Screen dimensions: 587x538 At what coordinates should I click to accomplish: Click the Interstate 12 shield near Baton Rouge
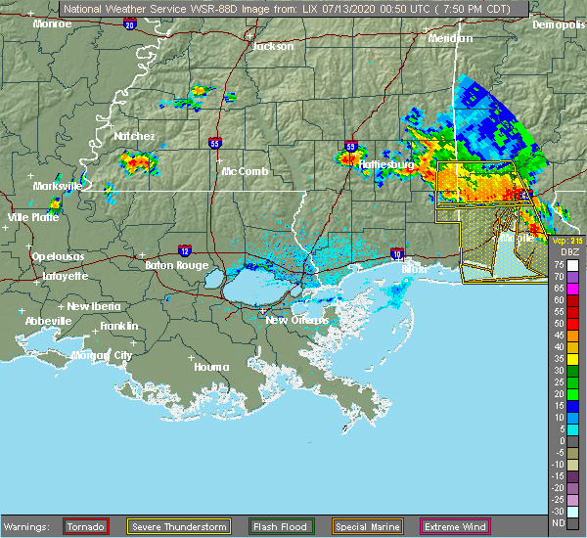tap(185, 250)
